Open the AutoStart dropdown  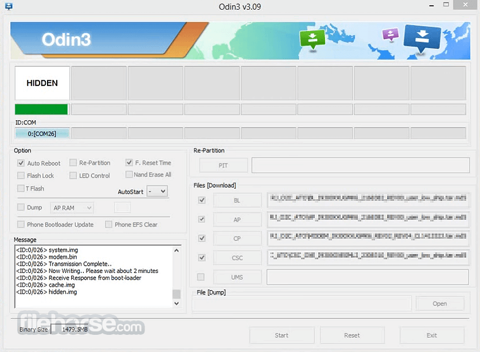pyautogui.click(x=157, y=191)
